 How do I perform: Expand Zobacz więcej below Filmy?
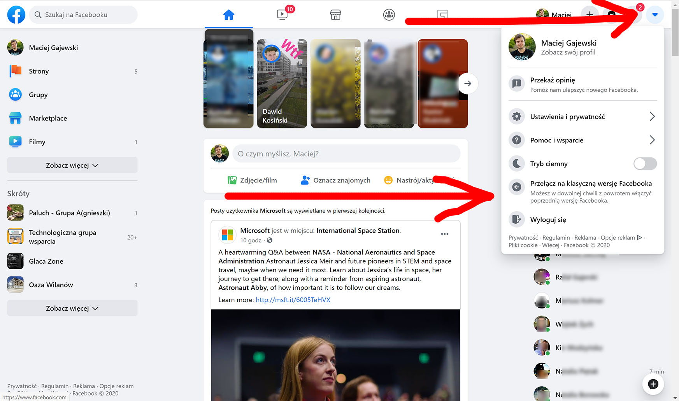72,165
